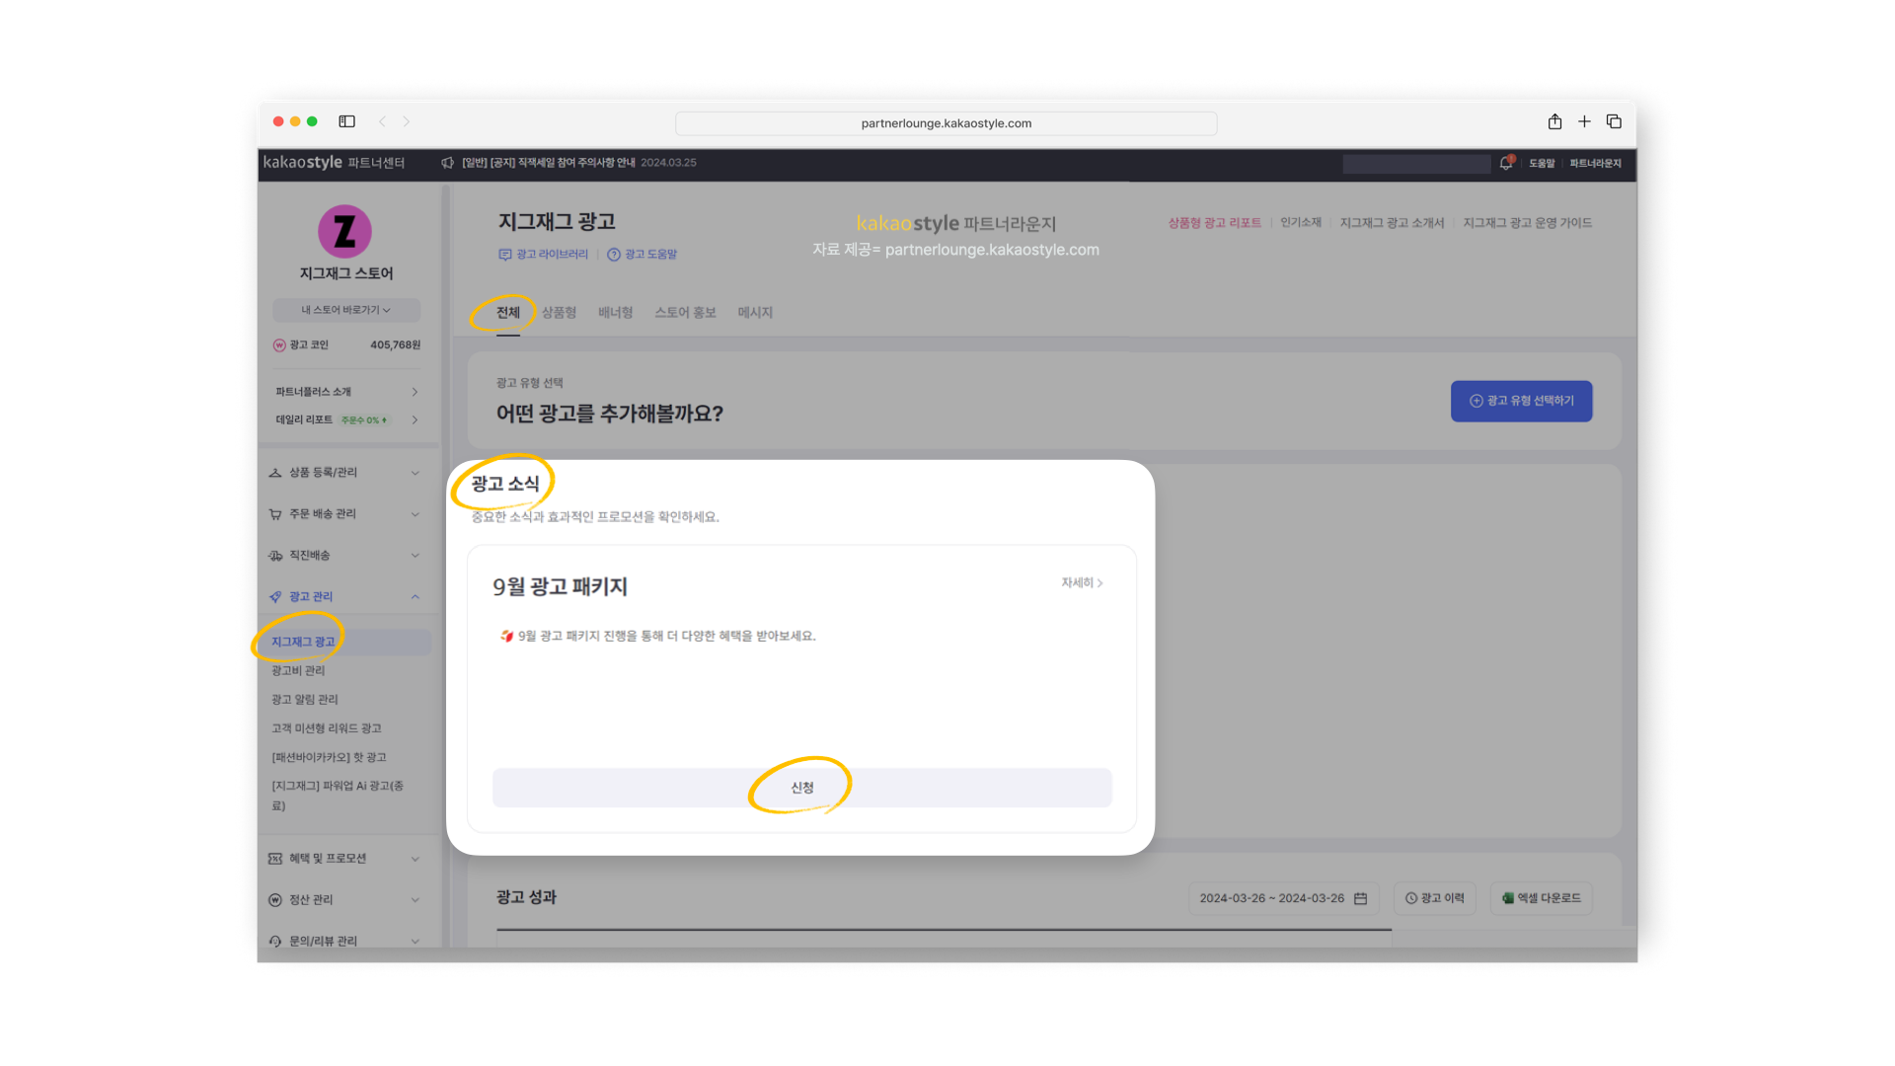Click the 문의/리뷰 관리 headset icon
1895x1066 pixels.
point(275,942)
